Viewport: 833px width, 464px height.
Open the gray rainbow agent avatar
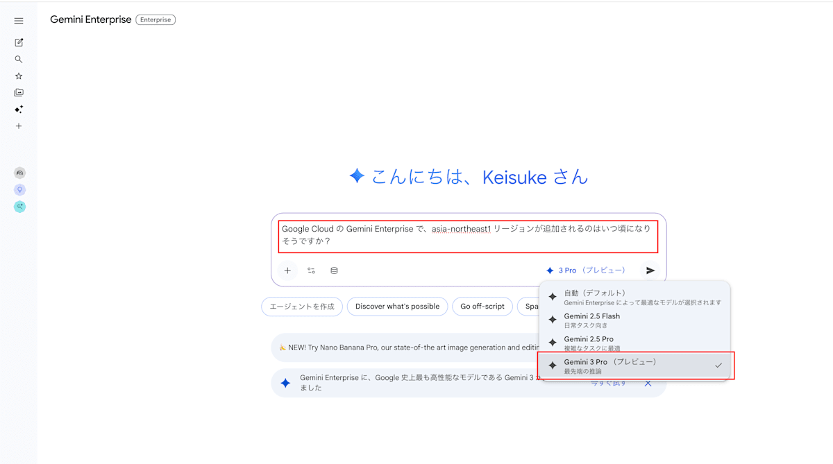click(19, 173)
